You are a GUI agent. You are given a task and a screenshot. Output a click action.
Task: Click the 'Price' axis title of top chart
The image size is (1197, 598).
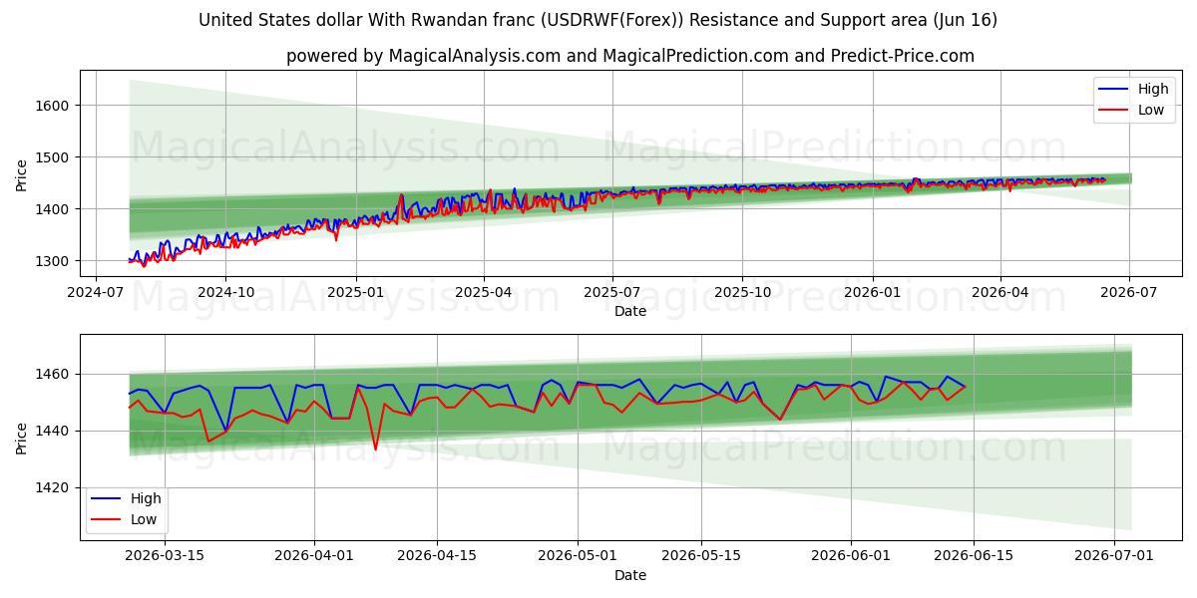(22, 174)
